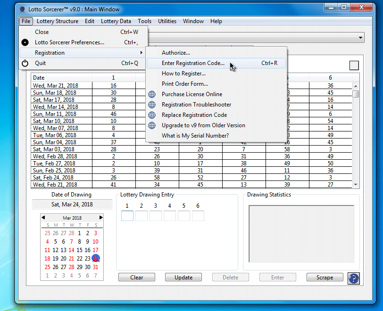Click drawing entry field number 2

point(142,216)
